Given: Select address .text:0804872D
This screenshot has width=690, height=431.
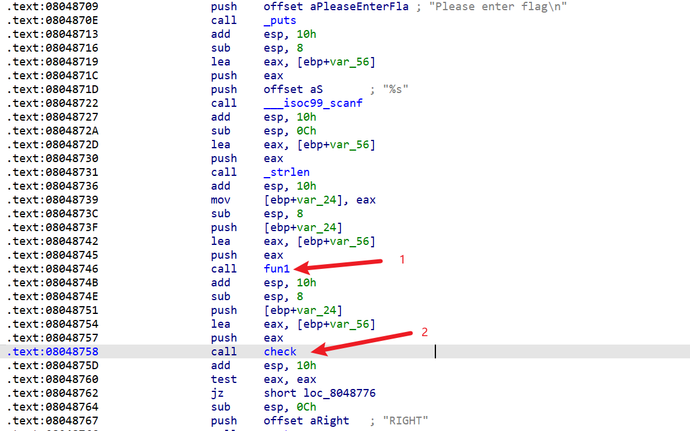Looking at the screenshot, I should (x=52, y=145).
